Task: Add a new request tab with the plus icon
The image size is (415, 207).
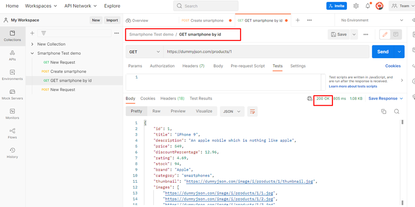Action: click(x=298, y=20)
